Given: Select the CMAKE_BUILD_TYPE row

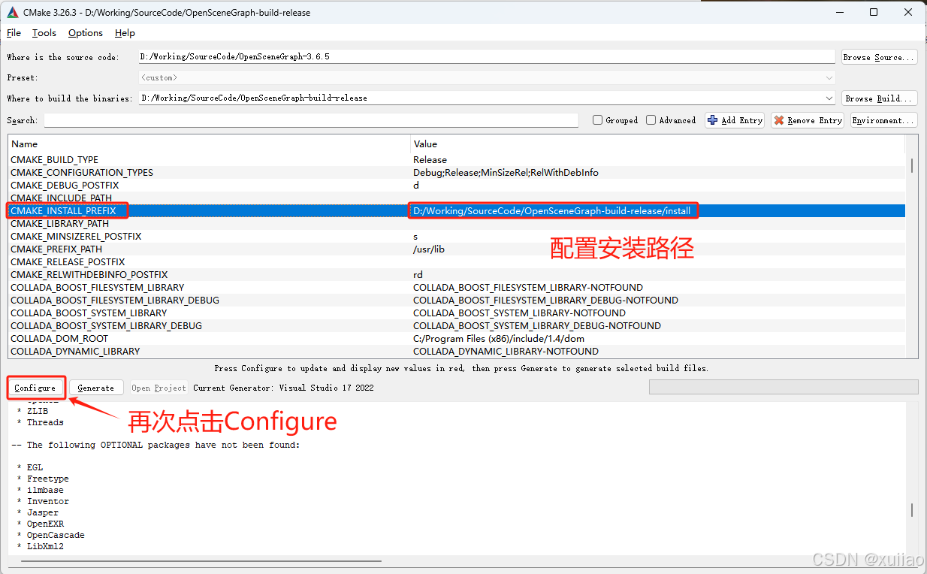Looking at the screenshot, I should point(225,159).
